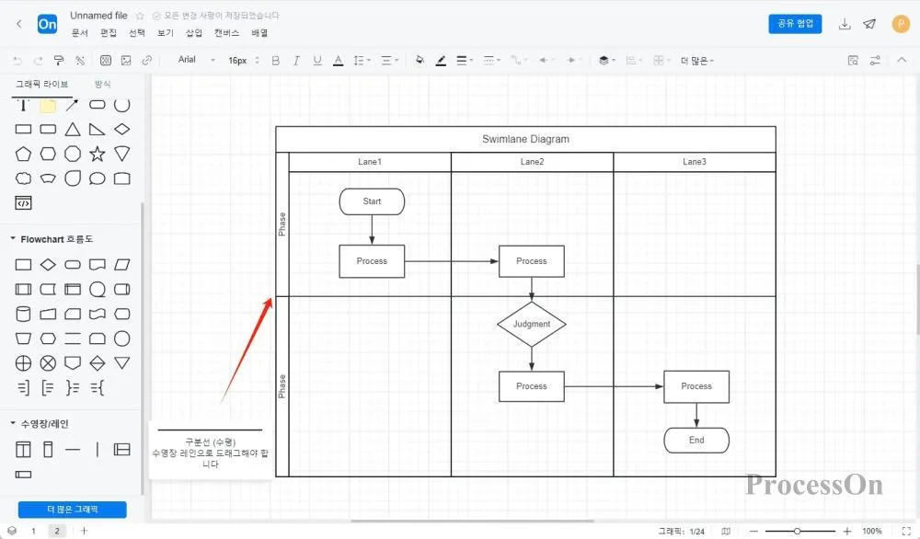920x539 pixels.
Task: Click the zoom slider handle
Action: (x=797, y=531)
